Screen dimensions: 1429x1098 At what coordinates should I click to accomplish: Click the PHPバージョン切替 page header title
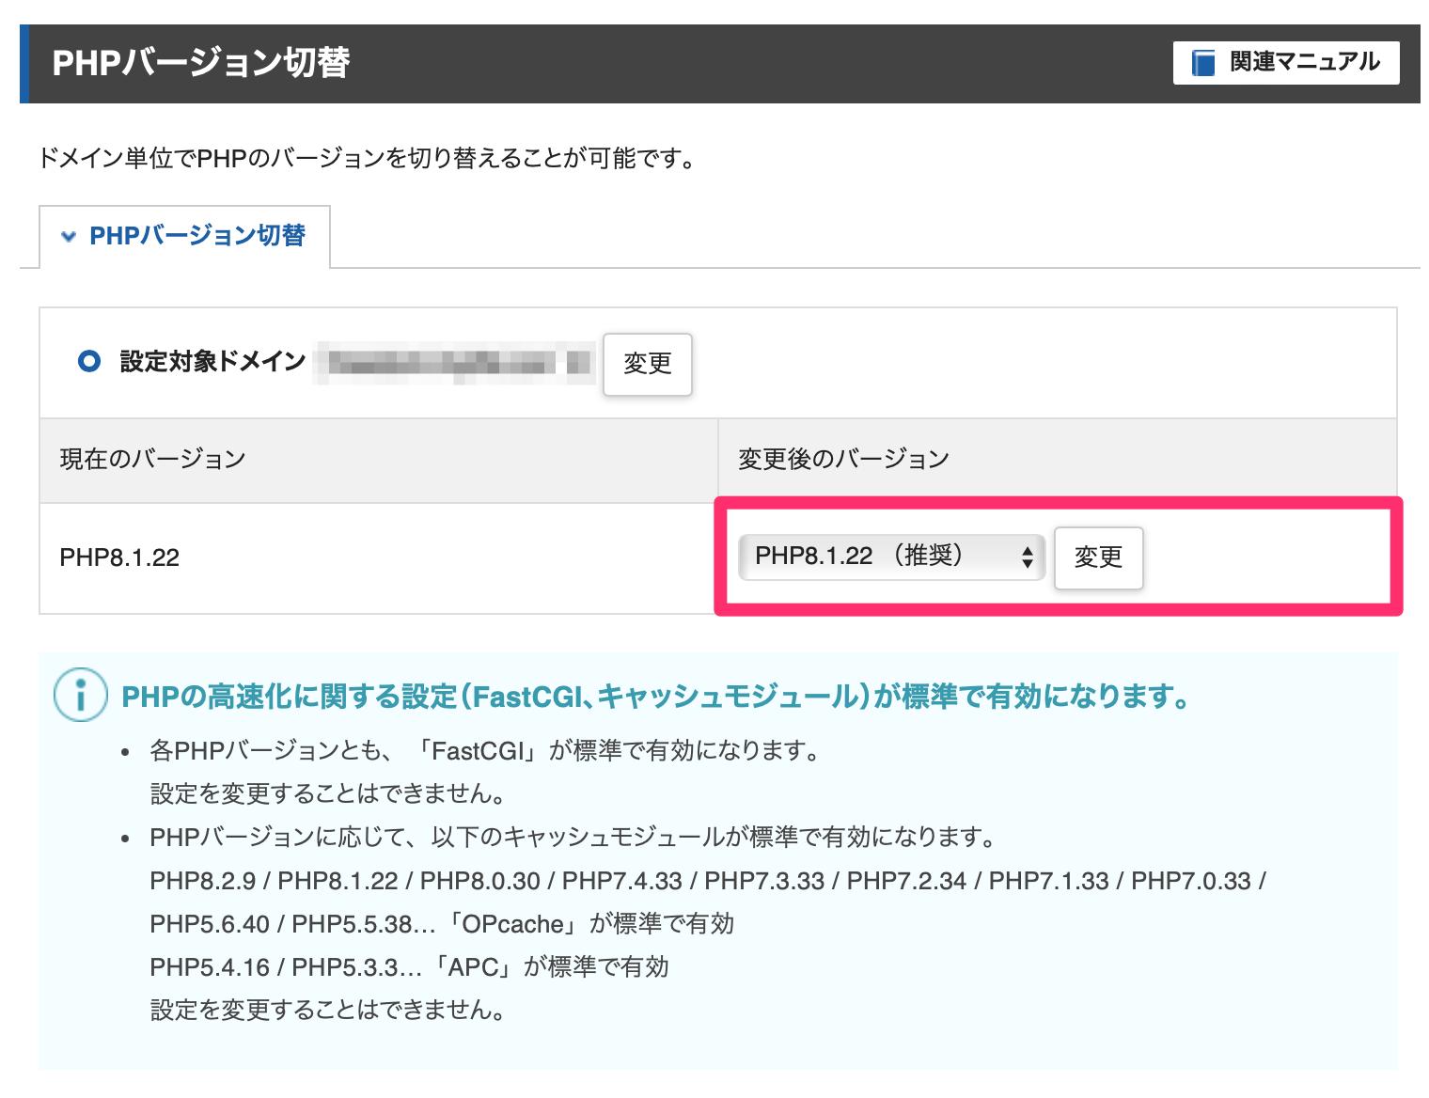pyautogui.click(x=200, y=63)
